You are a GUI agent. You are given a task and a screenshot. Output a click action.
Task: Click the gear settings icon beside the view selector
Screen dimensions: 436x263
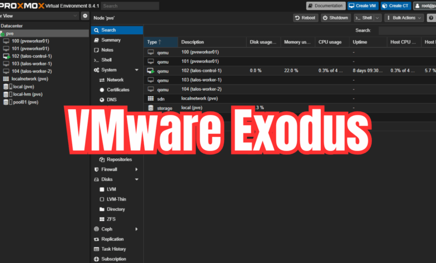click(x=85, y=16)
